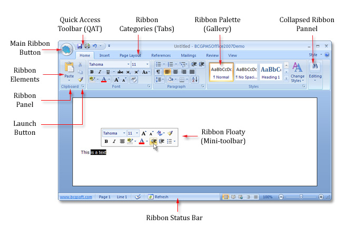The image size is (337, 227).
Task: Switch to the Review tab
Action: tap(212, 55)
